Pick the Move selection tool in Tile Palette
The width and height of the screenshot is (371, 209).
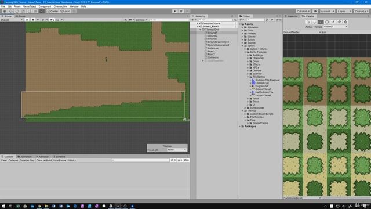[x=314, y=22]
